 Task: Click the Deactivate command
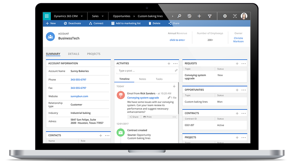(x=73, y=23)
